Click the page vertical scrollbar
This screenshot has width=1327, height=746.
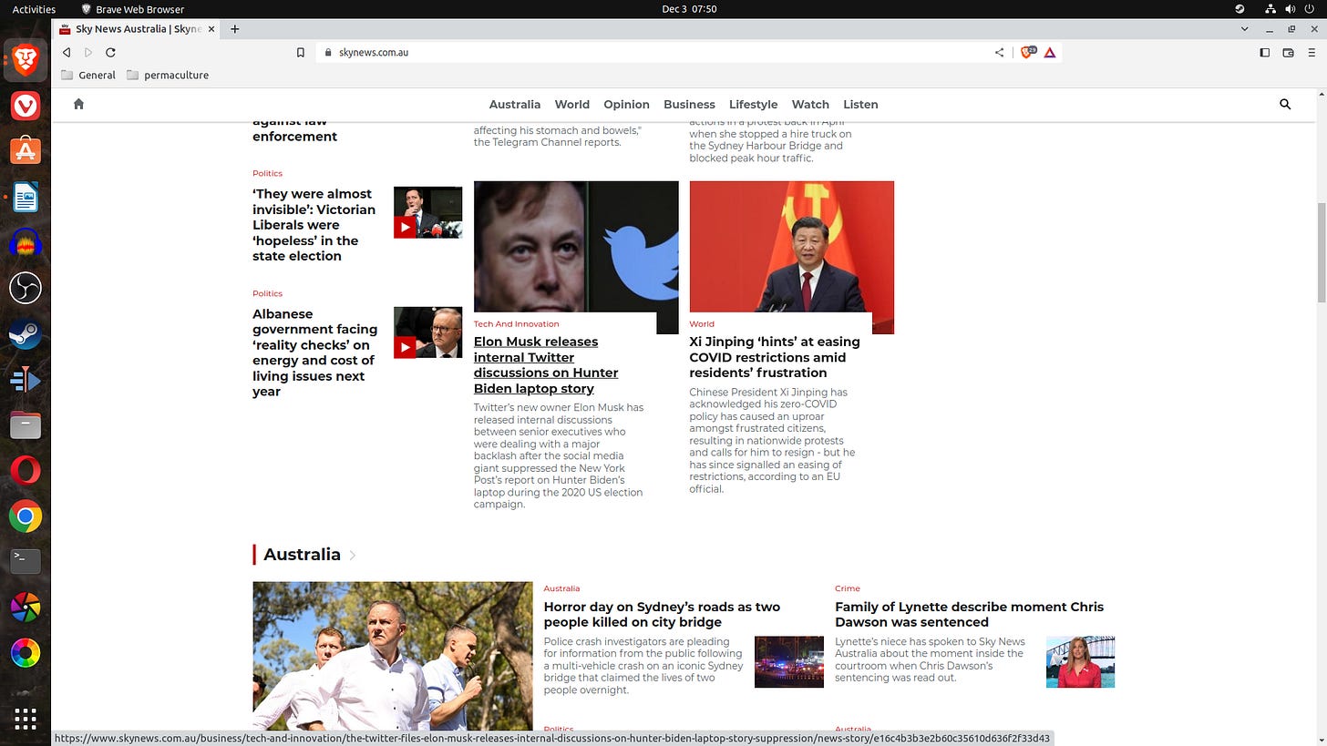1321,253
